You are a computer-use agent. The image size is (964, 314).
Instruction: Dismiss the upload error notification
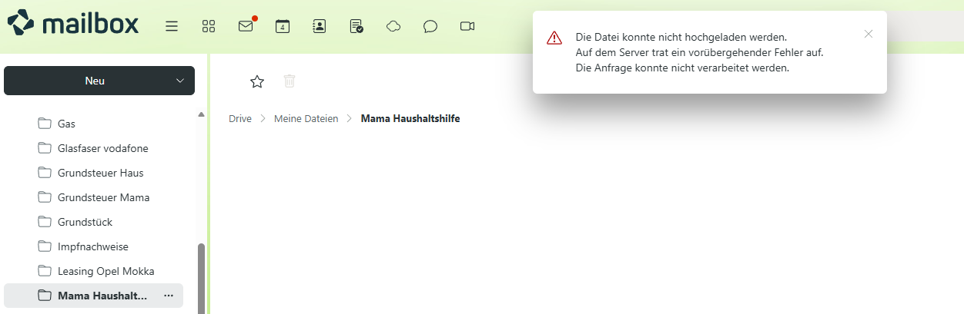pyautogui.click(x=869, y=34)
